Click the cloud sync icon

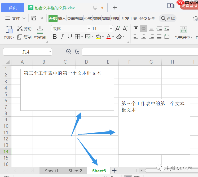coord(195,19)
